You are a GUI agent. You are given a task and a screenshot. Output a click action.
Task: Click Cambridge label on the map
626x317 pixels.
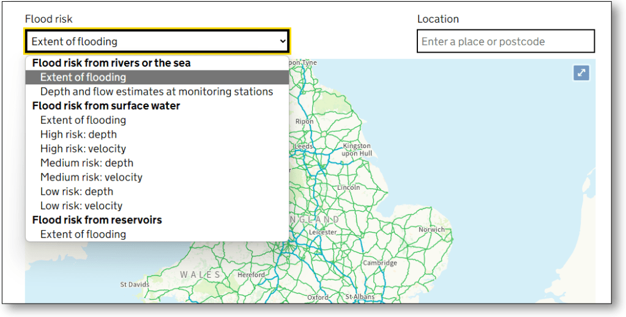tap(380, 263)
